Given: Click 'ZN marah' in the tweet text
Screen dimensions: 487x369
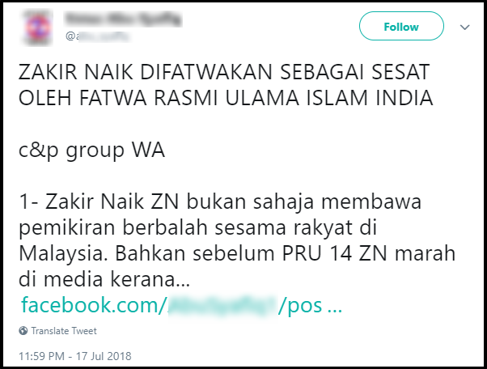Looking at the screenshot, I should [x=407, y=253].
